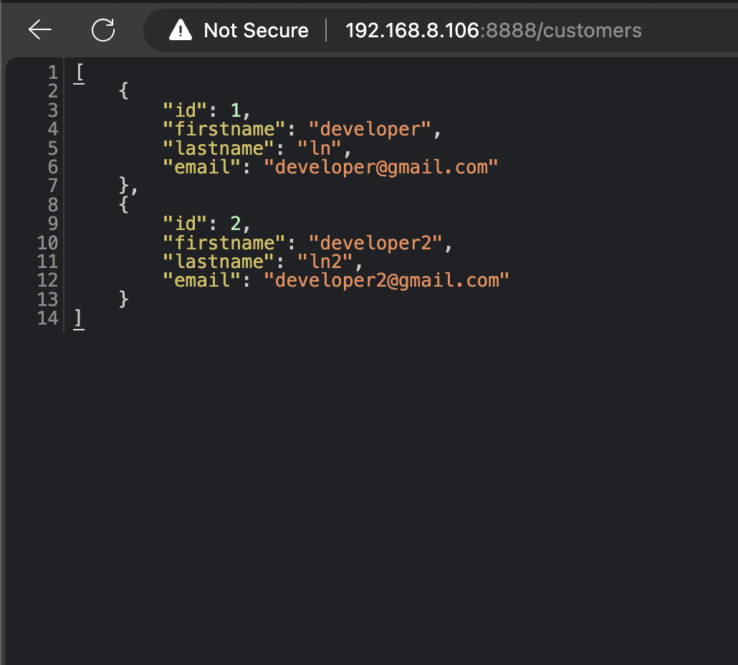Click the "ln2" lastname value
The width and height of the screenshot is (738, 665).
point(325,262)
